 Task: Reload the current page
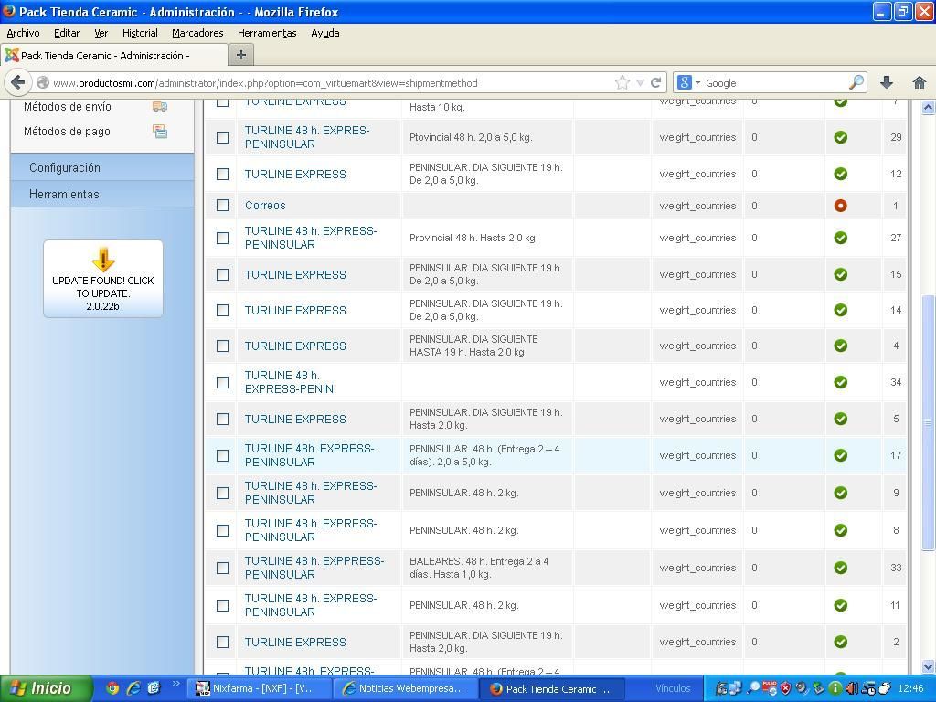[x=656, y=82]
